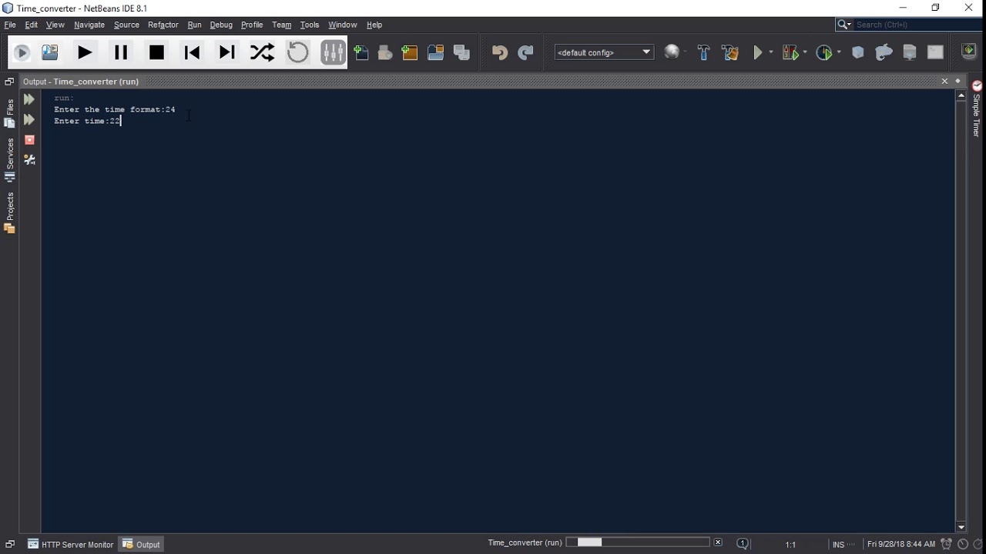Click the black Stop square button

pos(156,52)
